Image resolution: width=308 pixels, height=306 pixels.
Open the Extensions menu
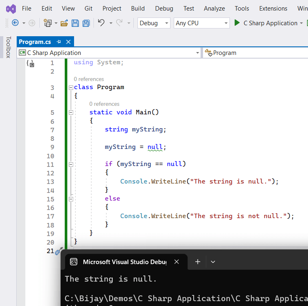273,9
